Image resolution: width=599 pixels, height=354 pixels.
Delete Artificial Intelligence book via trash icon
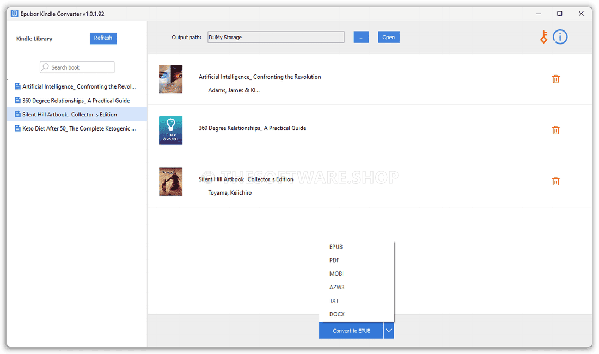(x=555, y=79)
